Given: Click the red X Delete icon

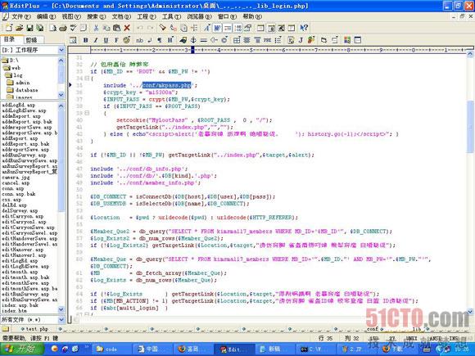Looking at the screenshot, I should click(127, 28).
